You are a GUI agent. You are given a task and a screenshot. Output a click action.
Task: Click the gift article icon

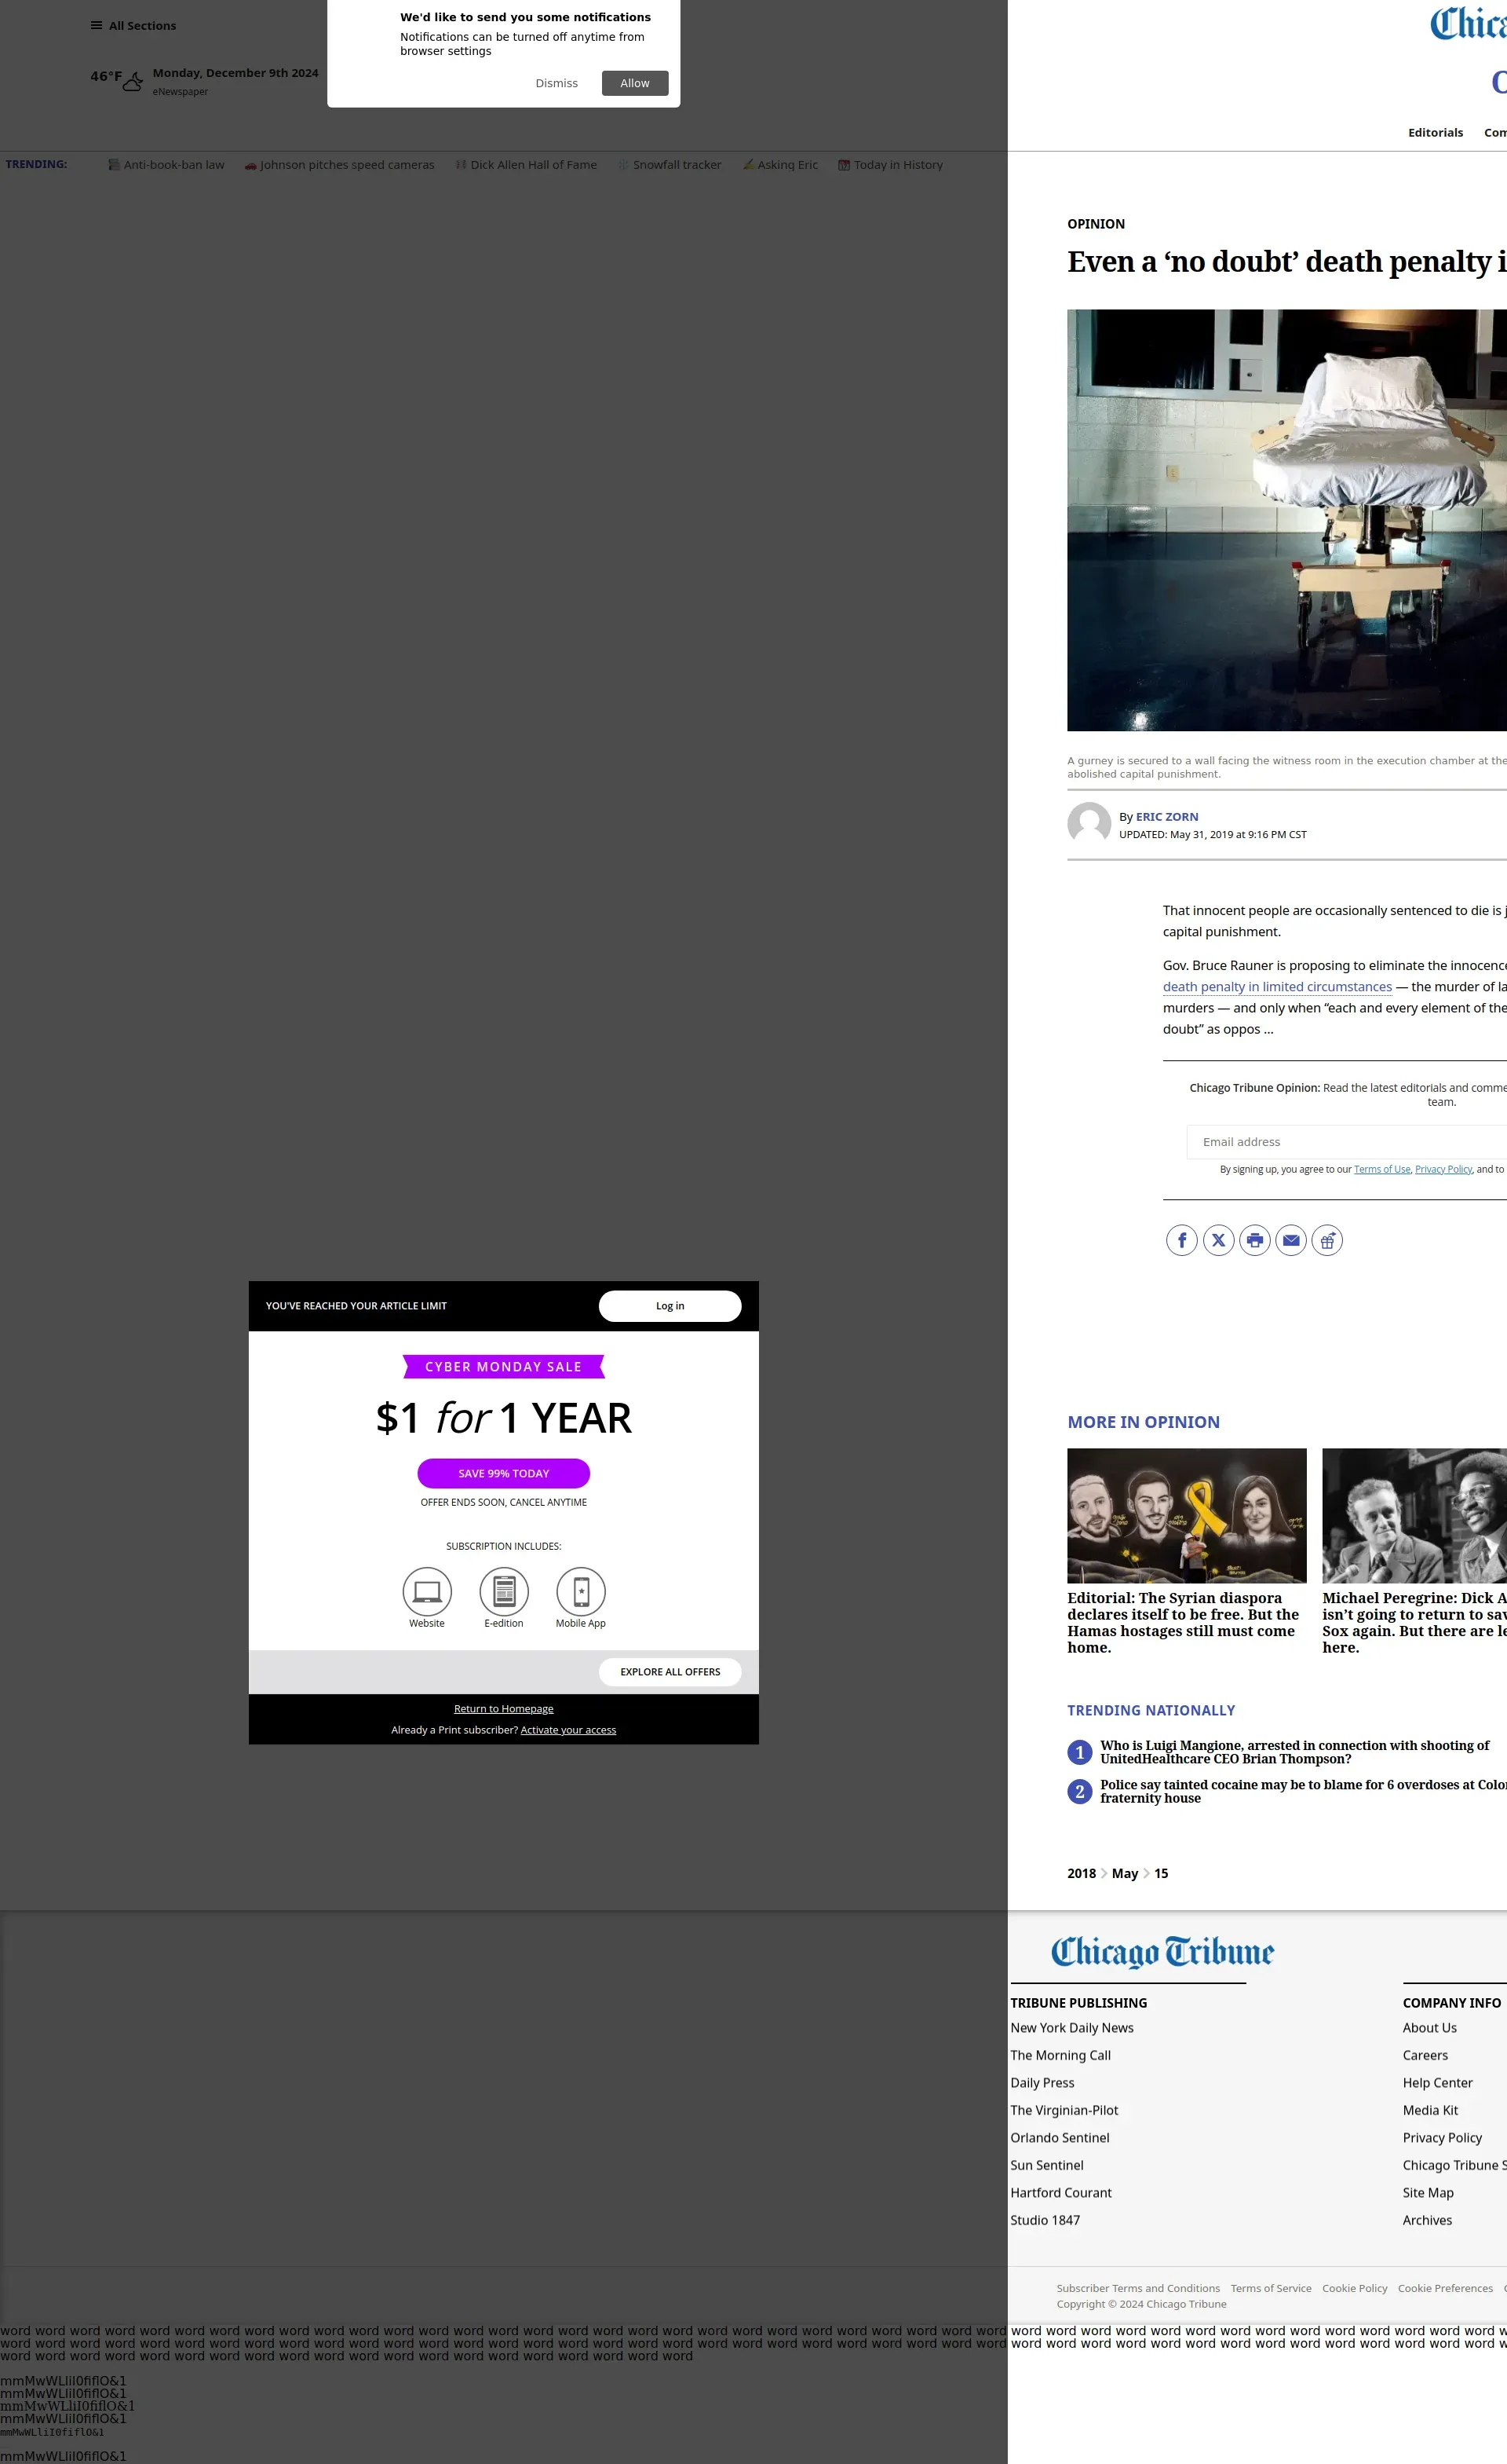tap(1327, 1240)
